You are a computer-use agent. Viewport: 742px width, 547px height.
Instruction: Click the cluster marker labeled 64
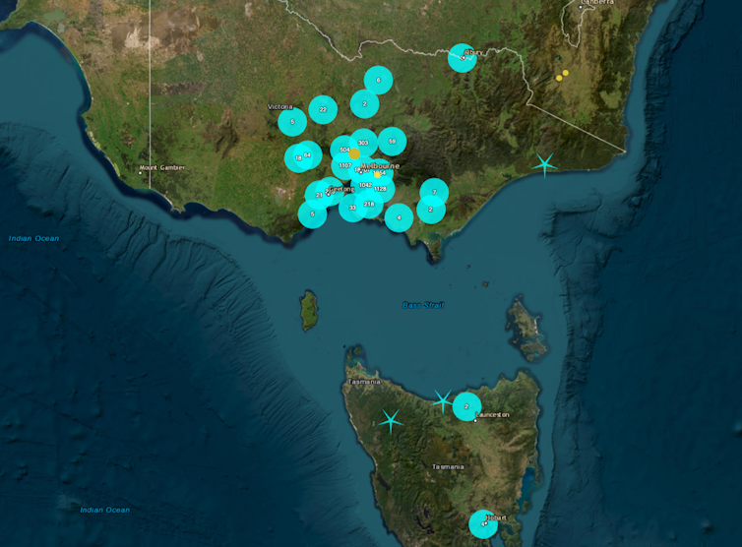click(308, 154)
